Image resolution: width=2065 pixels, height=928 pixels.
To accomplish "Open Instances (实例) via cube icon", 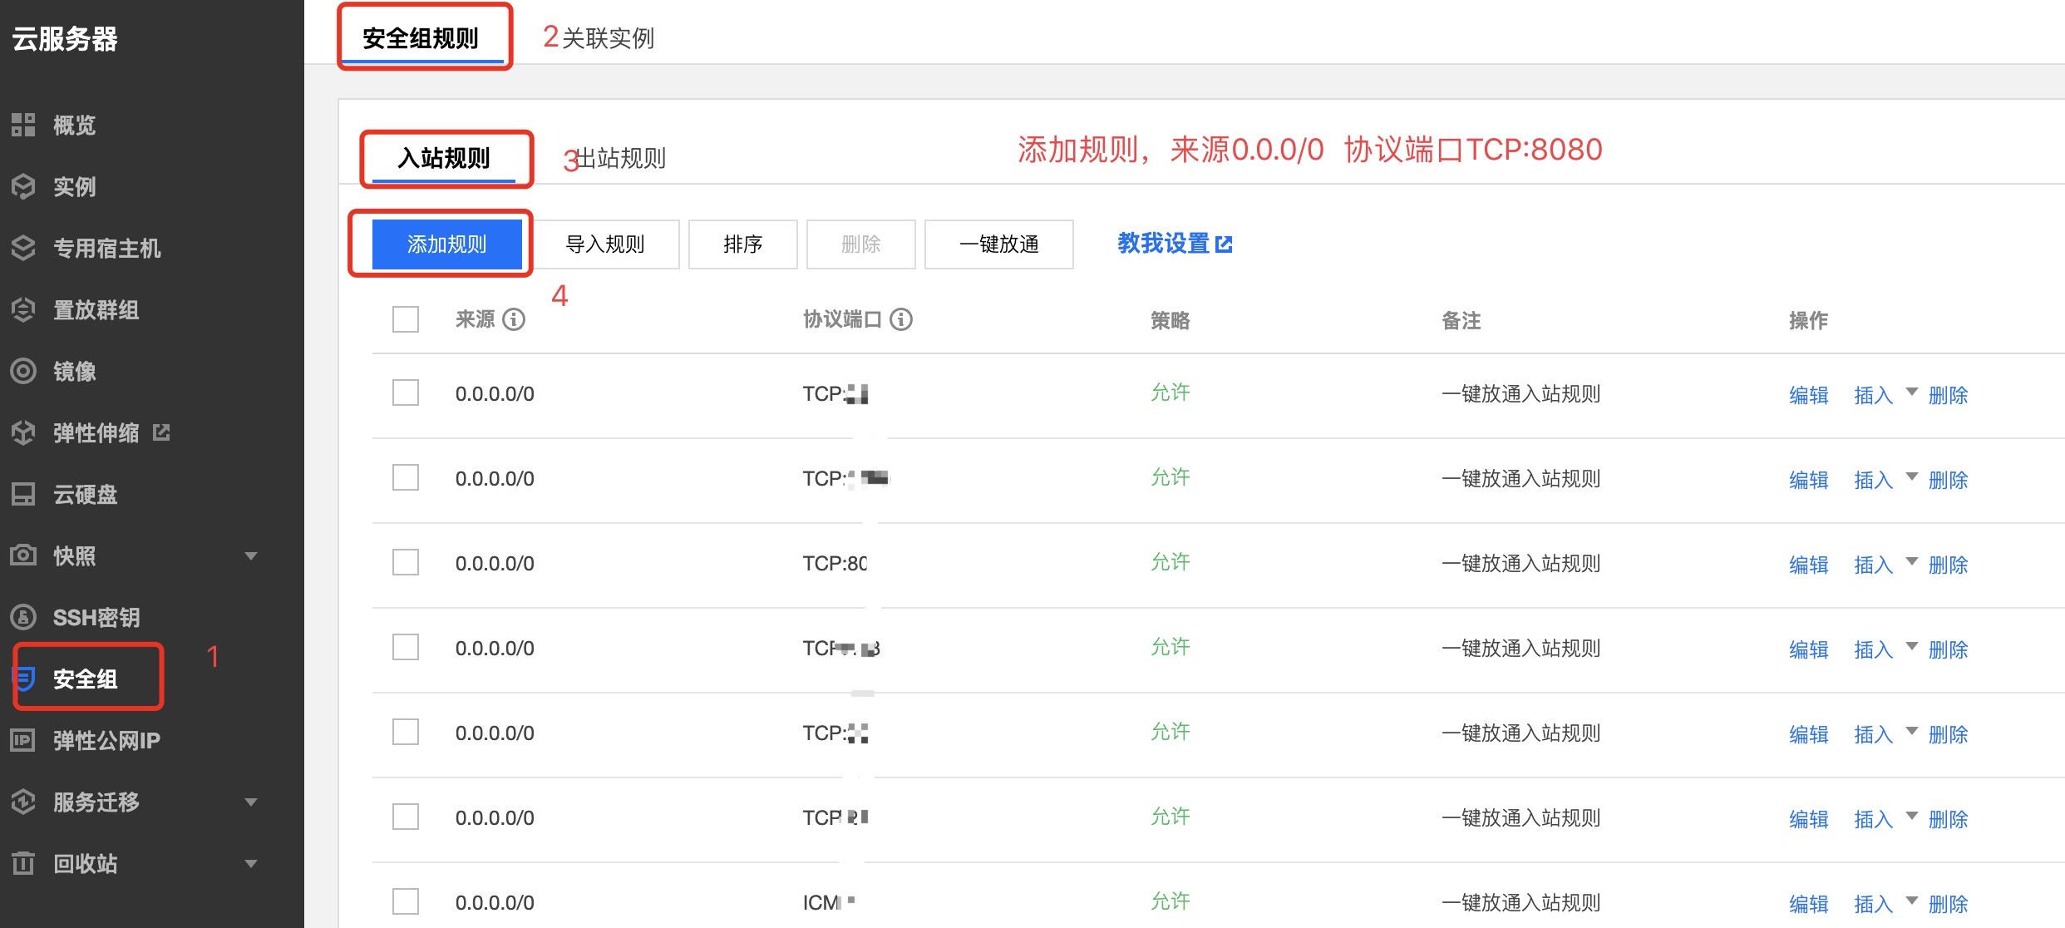I will coord(23,186).
